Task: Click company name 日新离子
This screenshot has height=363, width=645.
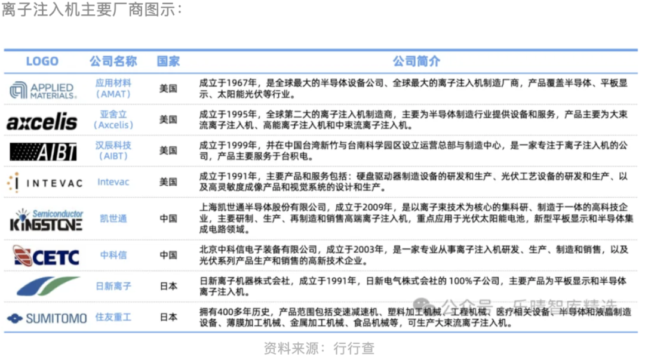Action: point(113,286)
